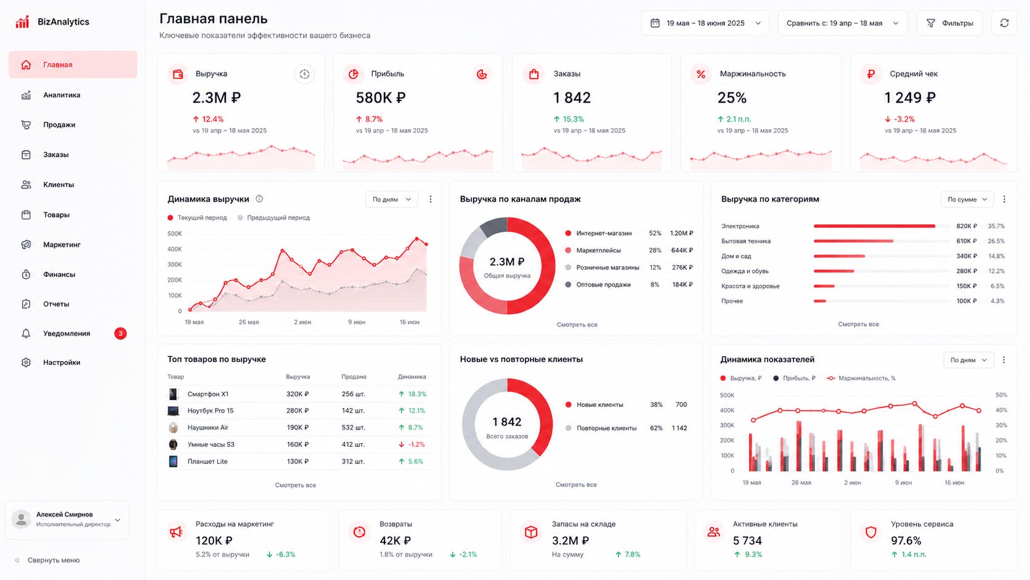This screenshot has width=1030, height=580.
Task: Click Смотреть все under Новые vs повторные клиенты
Action: (577, 484)
